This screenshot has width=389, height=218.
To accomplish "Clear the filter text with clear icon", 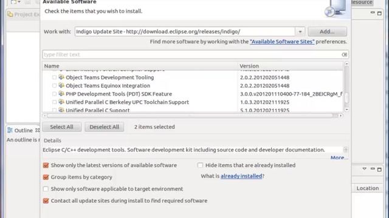I will [x=345, y=54].
